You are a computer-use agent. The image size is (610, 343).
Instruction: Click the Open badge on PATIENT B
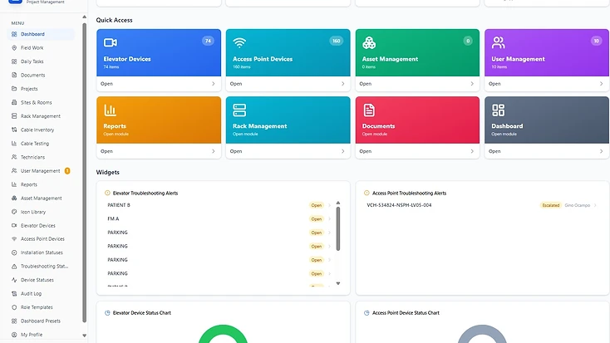pyautogui.click(x=317, y=205)
